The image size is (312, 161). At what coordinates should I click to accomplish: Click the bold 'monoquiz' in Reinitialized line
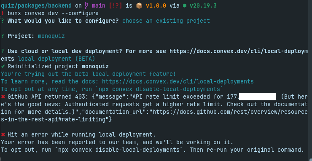click(x=95, y=66)
